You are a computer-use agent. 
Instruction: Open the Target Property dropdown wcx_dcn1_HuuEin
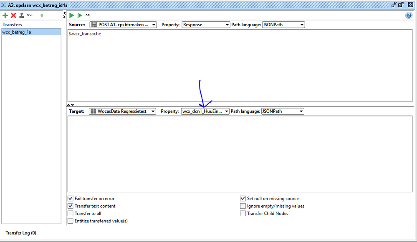point(205,111)
